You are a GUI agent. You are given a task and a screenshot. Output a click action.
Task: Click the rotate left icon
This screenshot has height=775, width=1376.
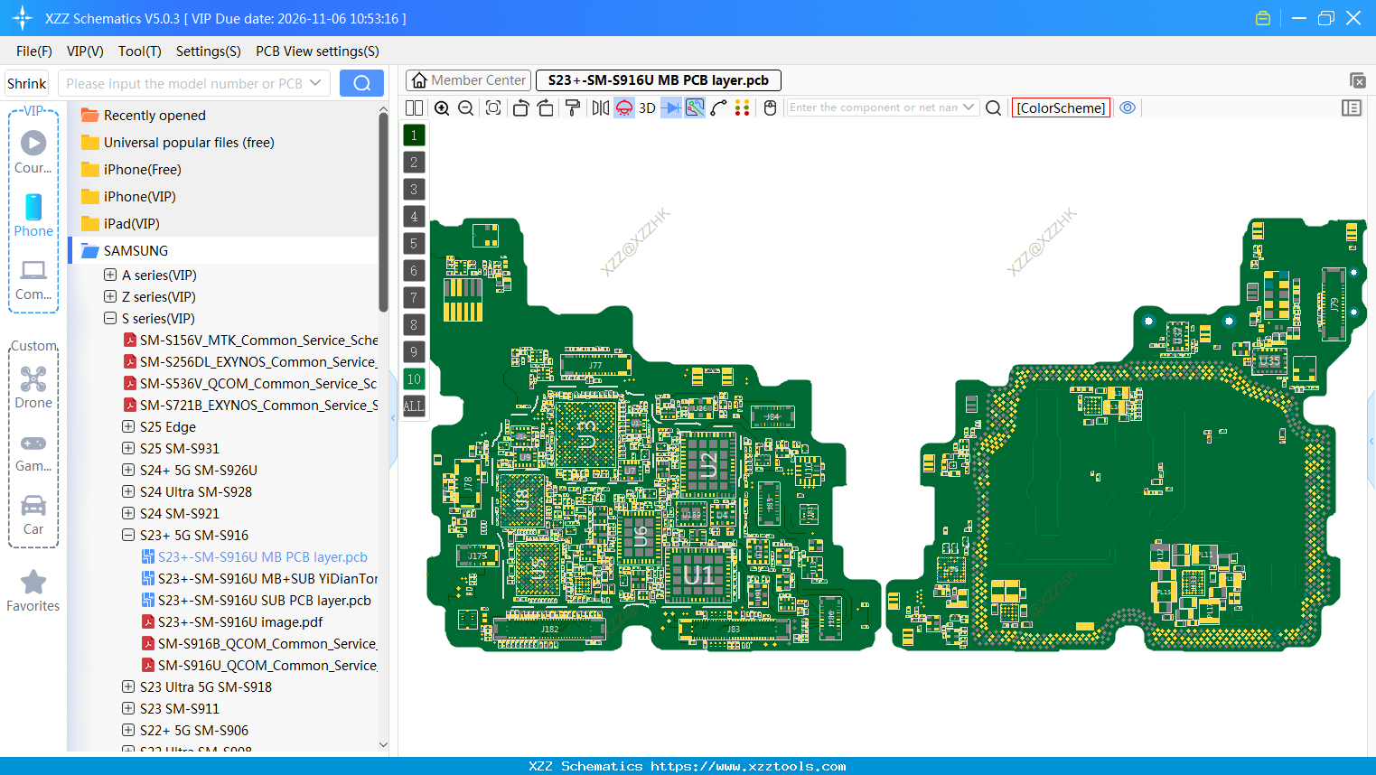coord(520,107)
